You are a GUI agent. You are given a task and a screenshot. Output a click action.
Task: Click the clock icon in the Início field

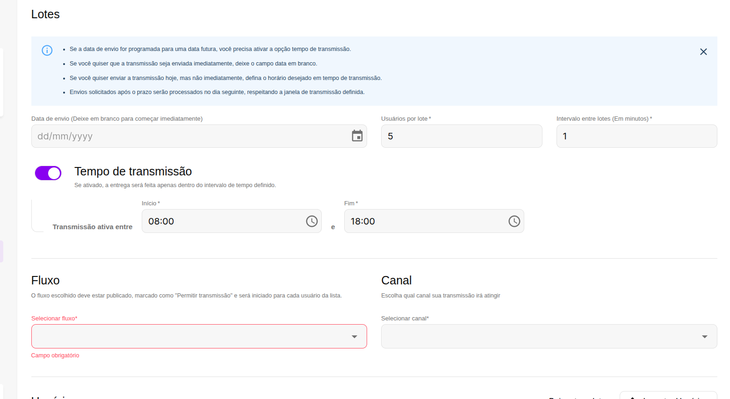[311, 221]
